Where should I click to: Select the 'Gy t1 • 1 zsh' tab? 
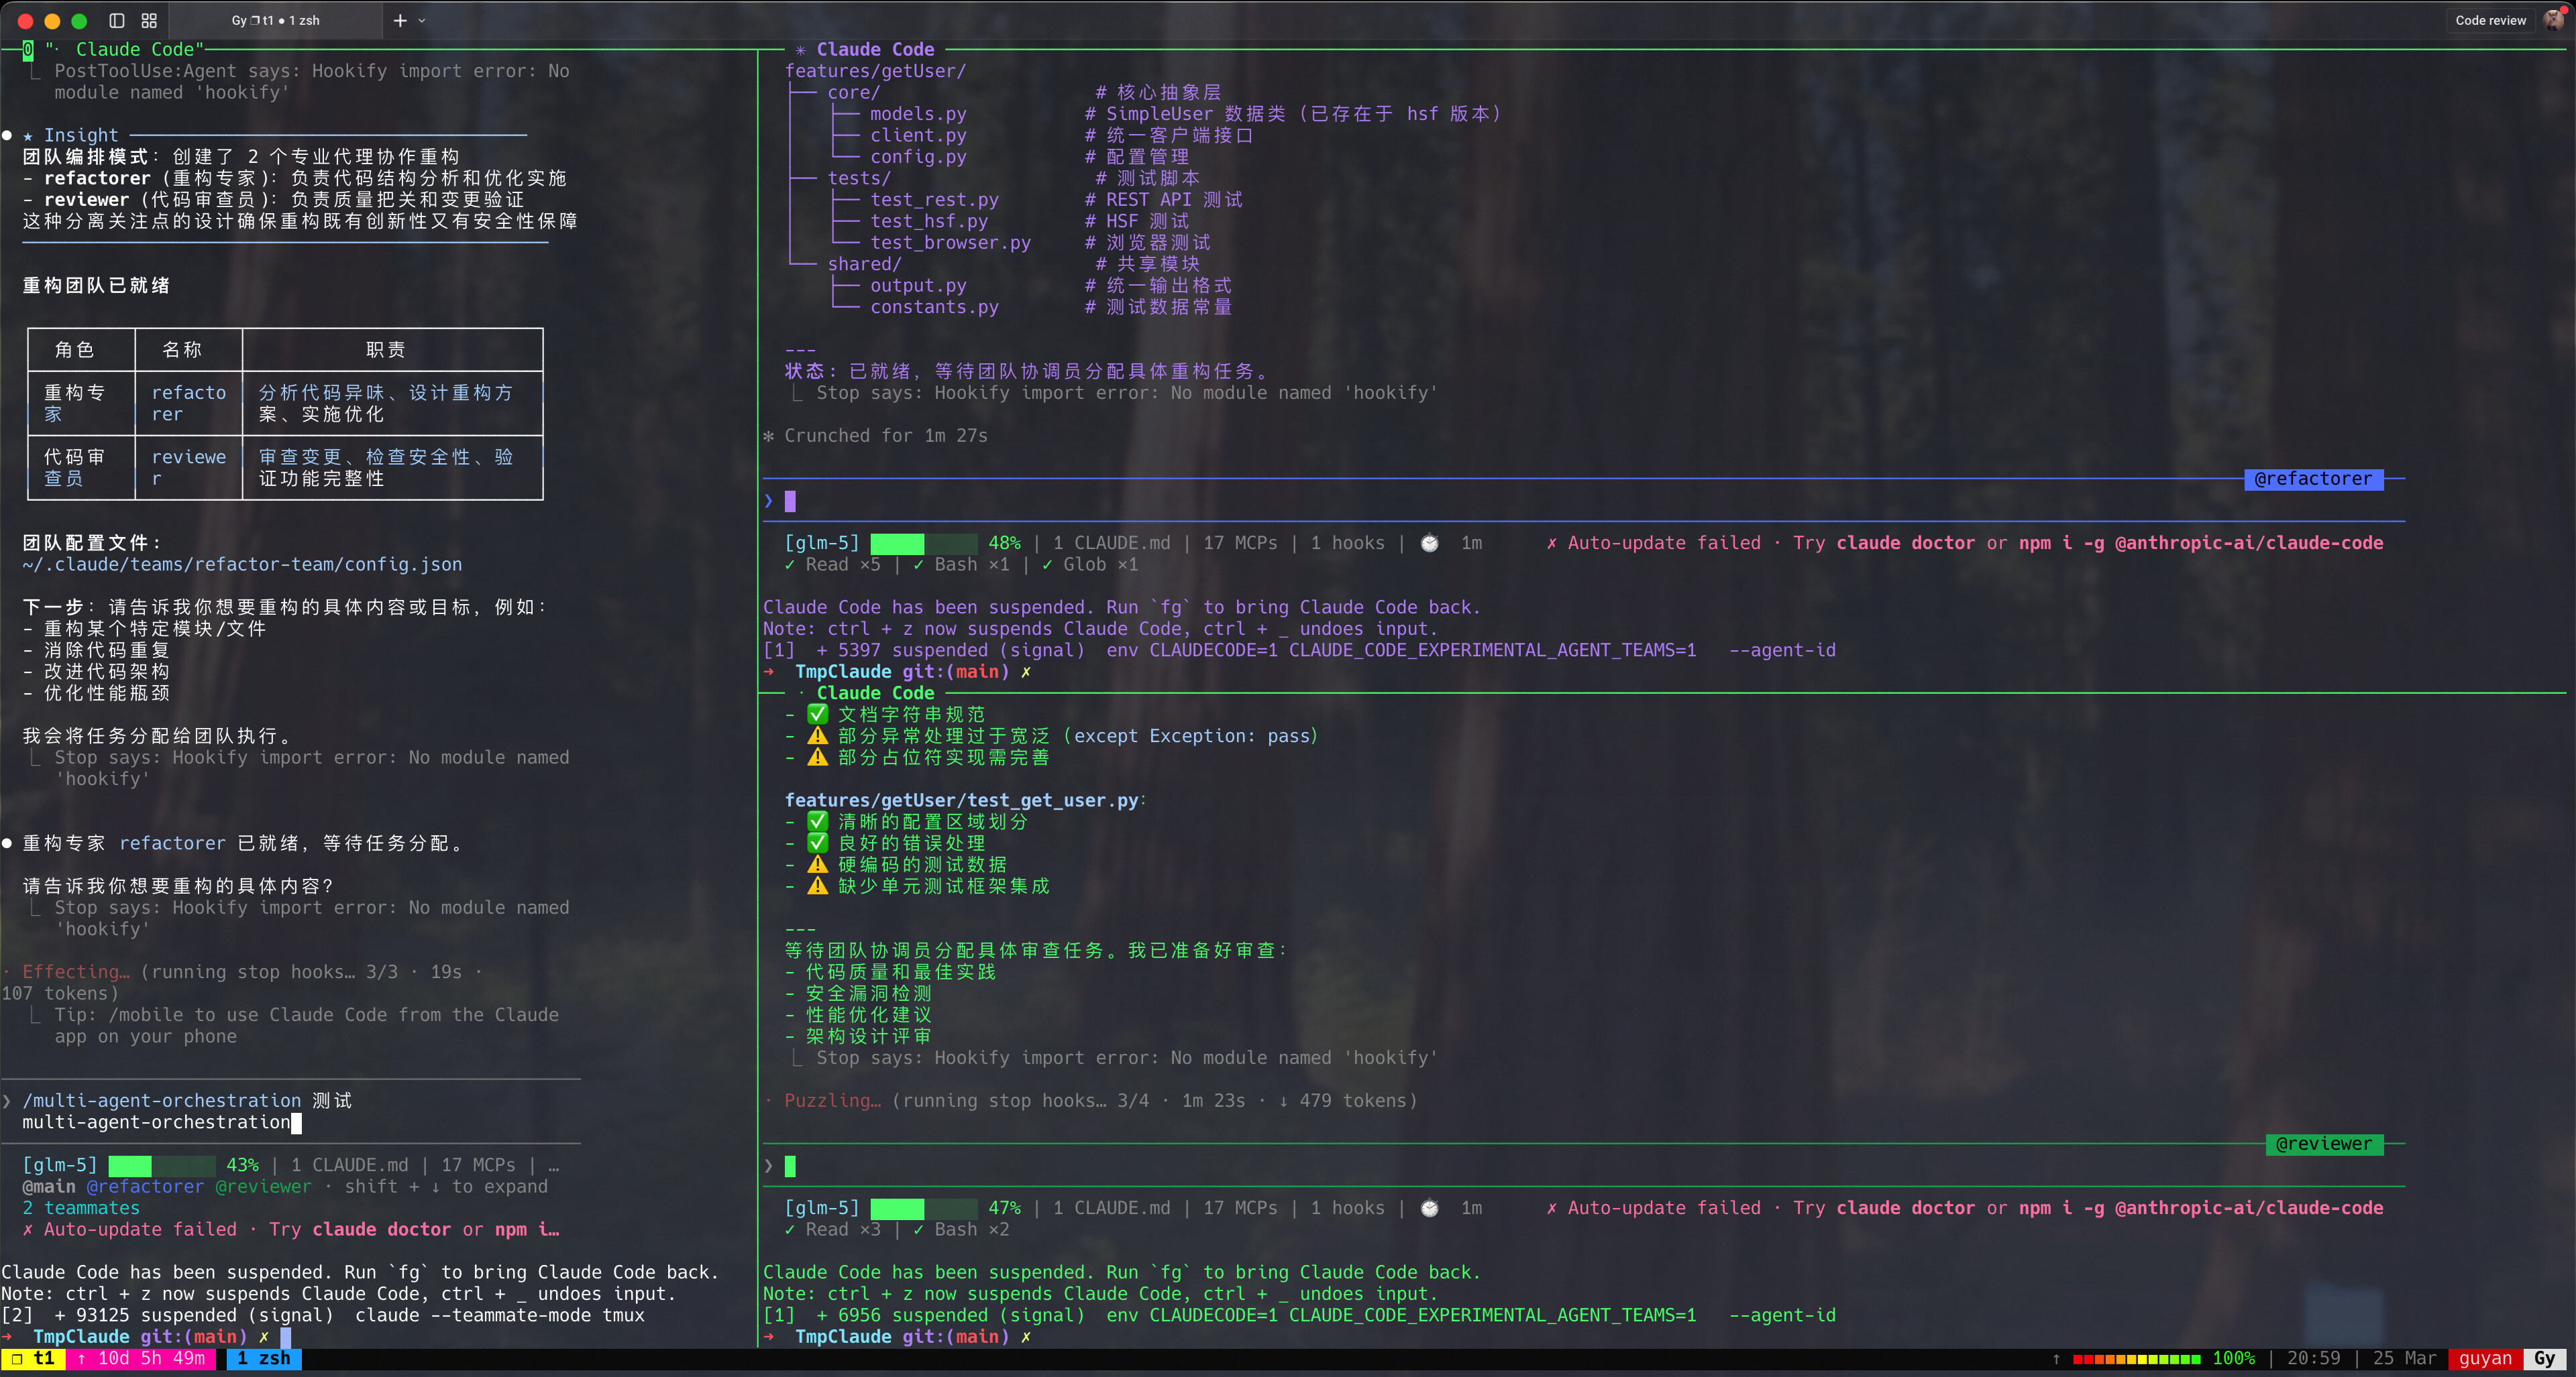(275, 20)
